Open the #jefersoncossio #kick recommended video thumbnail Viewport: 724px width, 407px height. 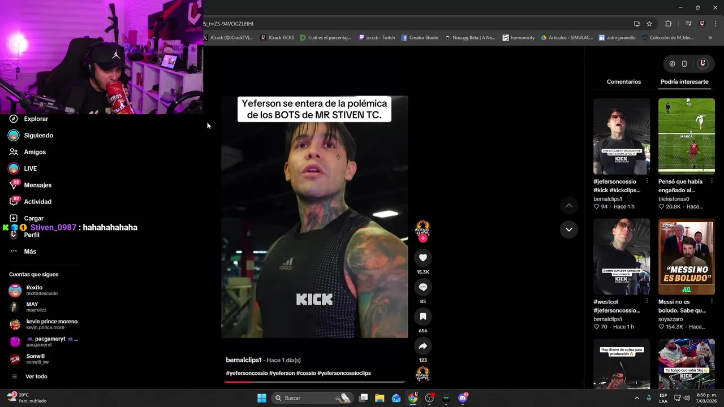[x=622, y=136]
